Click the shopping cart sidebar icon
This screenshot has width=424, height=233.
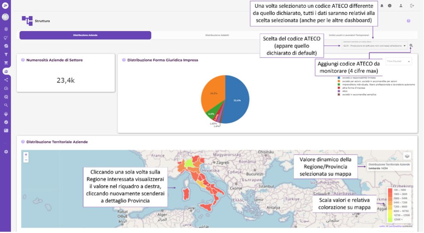coord(6,63)
